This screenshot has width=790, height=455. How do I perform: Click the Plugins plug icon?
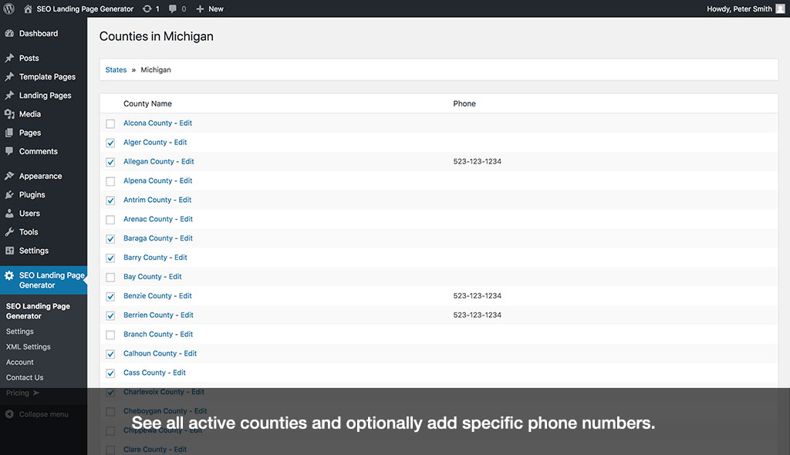(x=9, y=195)
